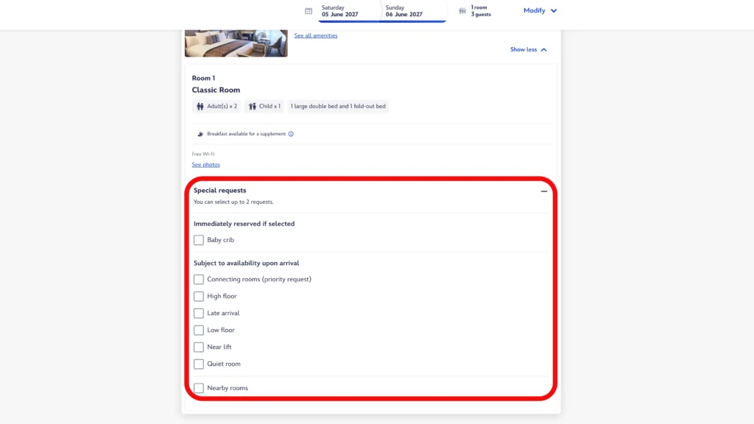
Task: Click the room photo thumbnail
Action: [x=236, y=43]
